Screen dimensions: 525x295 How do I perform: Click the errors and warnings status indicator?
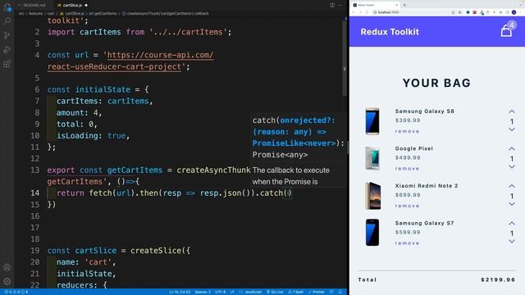coord(16,292)
